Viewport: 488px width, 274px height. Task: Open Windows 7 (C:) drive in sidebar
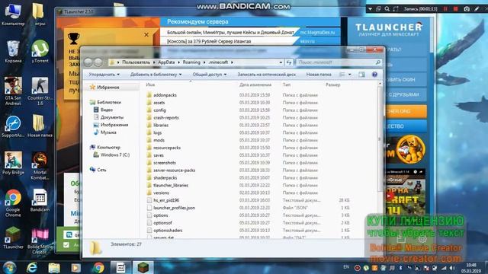tap(115, 155)
